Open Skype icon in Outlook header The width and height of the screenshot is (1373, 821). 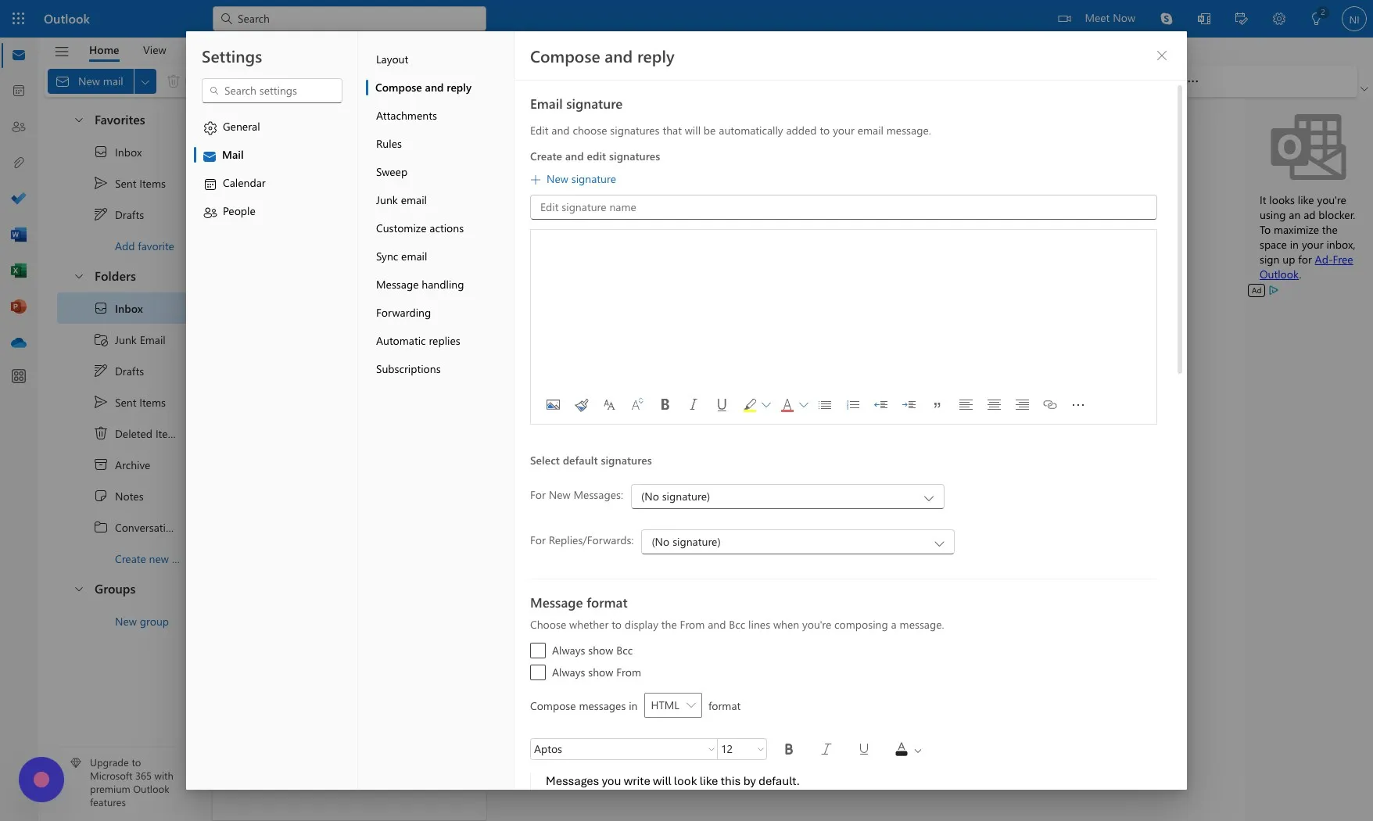[x=1167, y=19]
